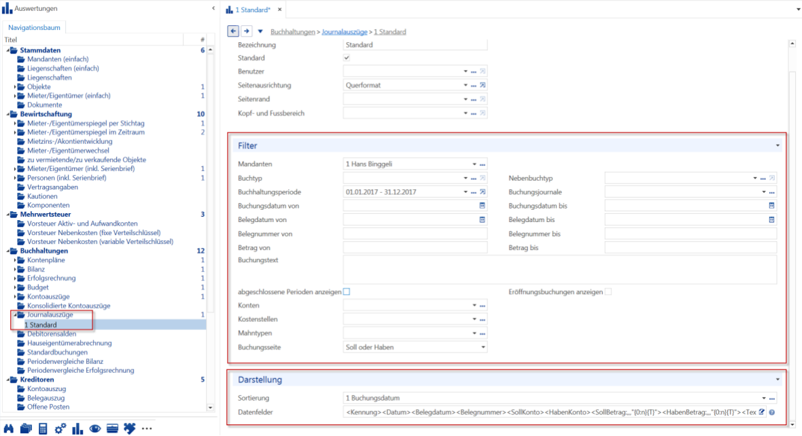This screenshot has width=802, height=436.
Task: Collapse the Filter section
Action: pos(778,146)
